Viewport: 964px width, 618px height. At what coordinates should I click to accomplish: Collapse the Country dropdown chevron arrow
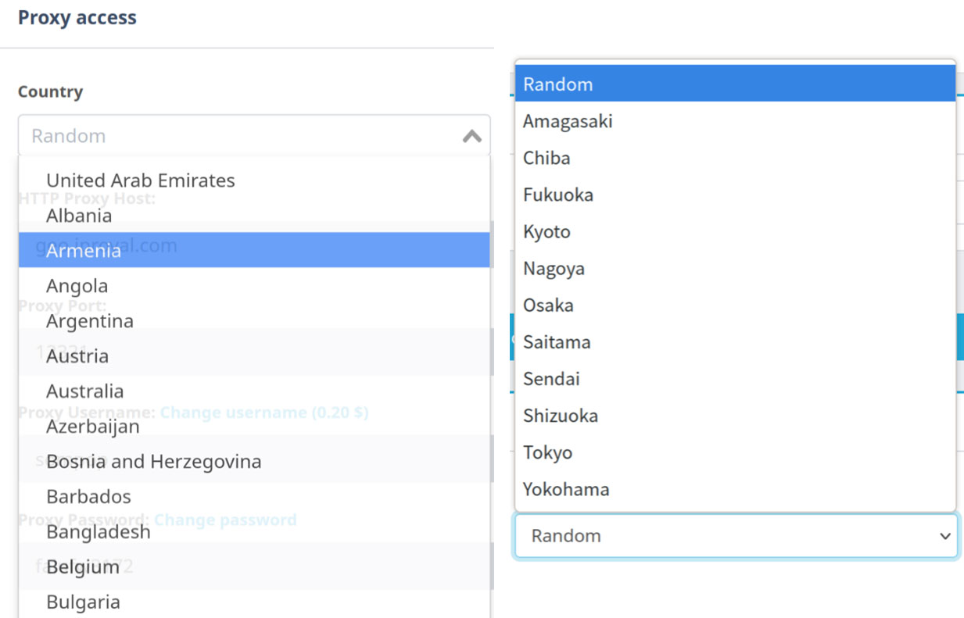point(471,137)
